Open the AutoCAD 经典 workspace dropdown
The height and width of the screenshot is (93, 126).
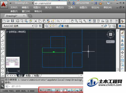coord(18,26)
